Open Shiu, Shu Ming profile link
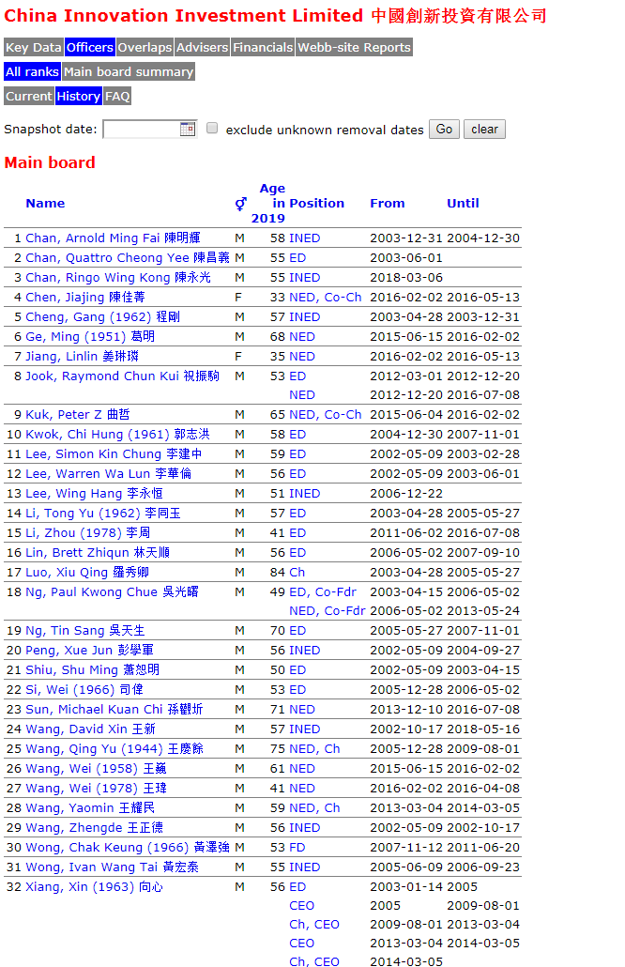The height and width of the screenshot is (967, 625). point(93,669)
